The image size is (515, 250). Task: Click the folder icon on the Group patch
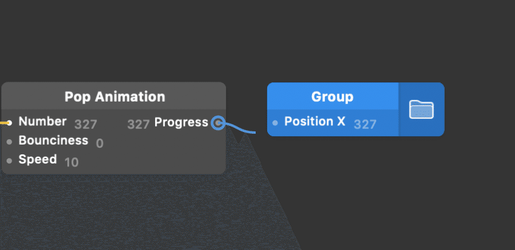422,110
